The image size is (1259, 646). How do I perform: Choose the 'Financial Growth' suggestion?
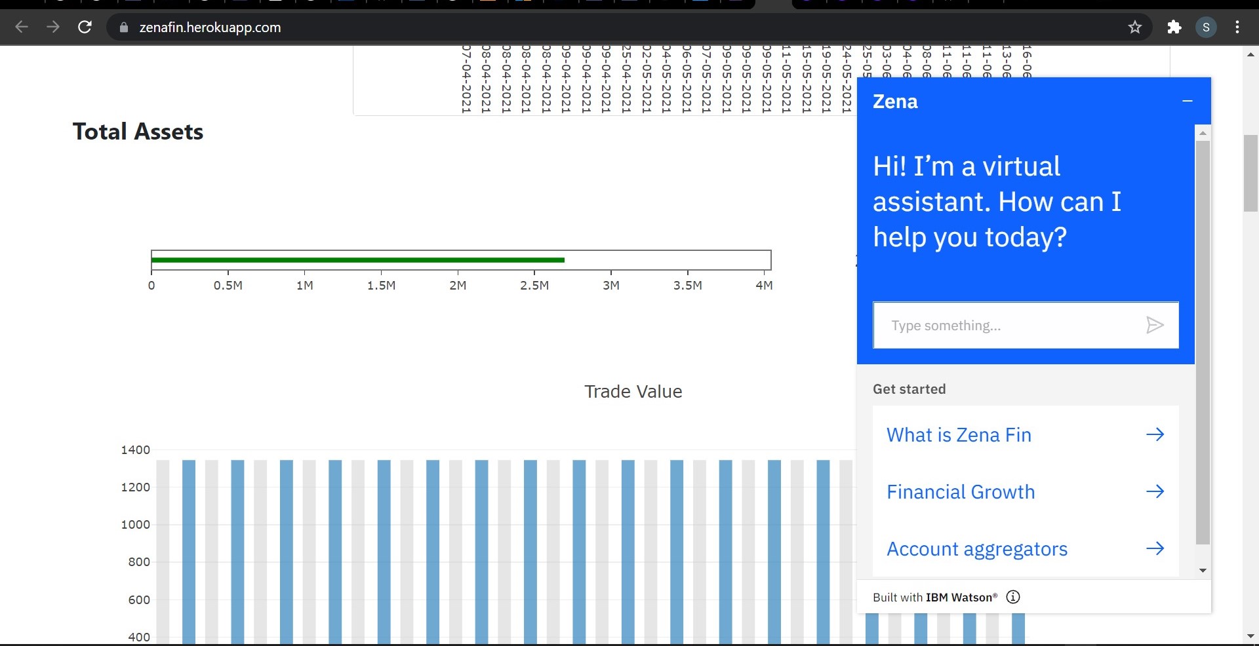pyautogui.click(x=1026, y=491)
